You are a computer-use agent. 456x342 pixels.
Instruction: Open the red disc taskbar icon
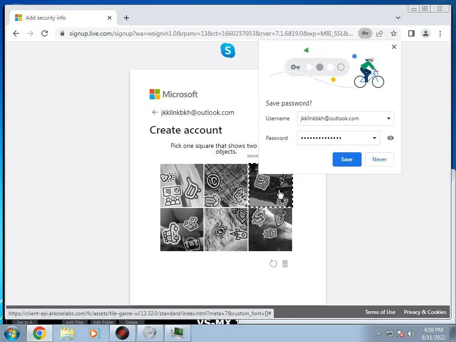122,333
